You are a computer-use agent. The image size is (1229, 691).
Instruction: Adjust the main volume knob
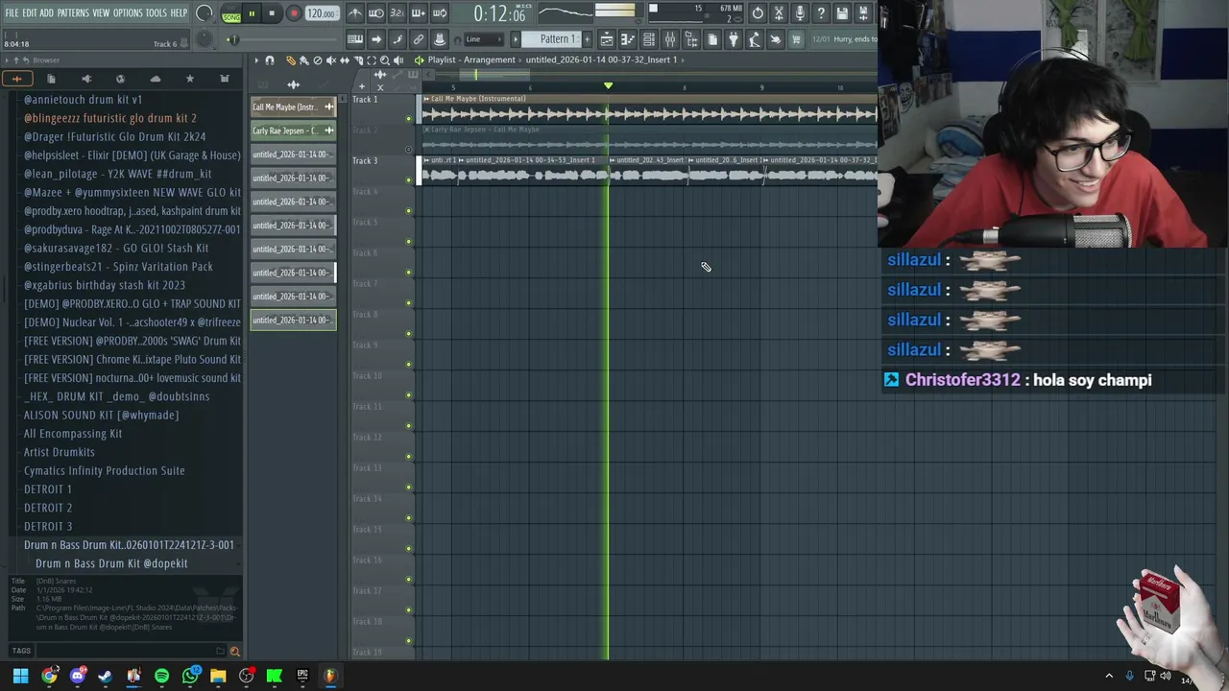pyautogui.click(x=205, y=13)
